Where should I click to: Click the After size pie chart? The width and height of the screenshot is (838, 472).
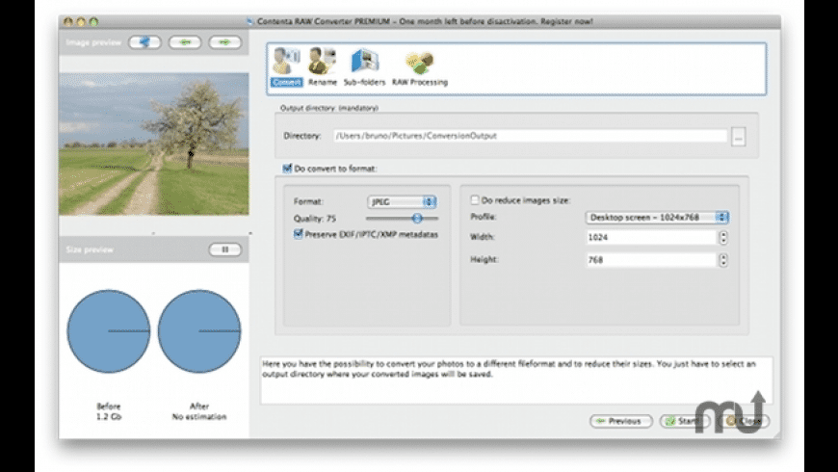point(199,331)
